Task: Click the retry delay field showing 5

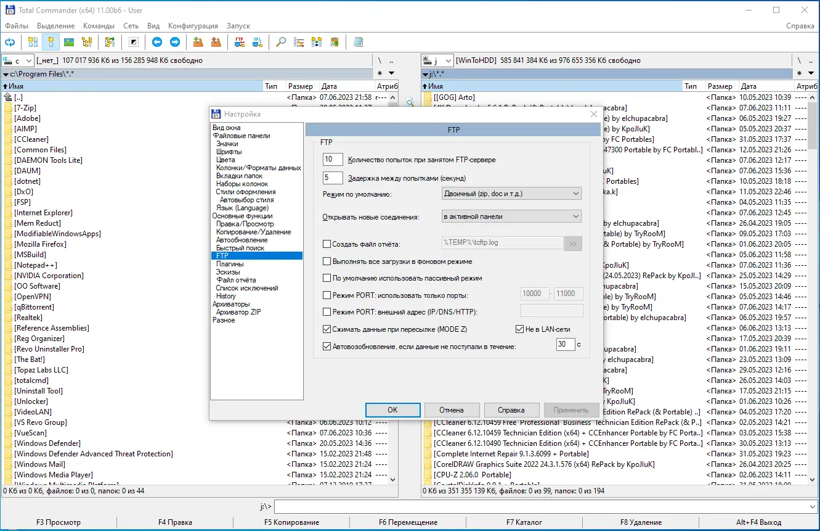Action: (x=333, y=178)
